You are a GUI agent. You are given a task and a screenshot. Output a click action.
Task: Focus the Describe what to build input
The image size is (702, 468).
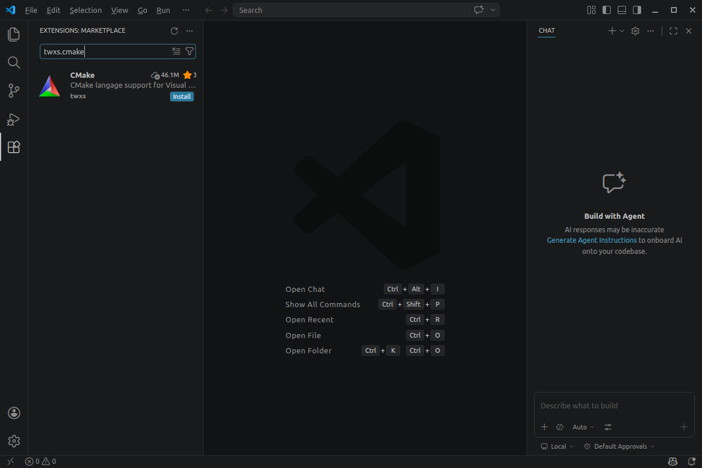point(614,405)
